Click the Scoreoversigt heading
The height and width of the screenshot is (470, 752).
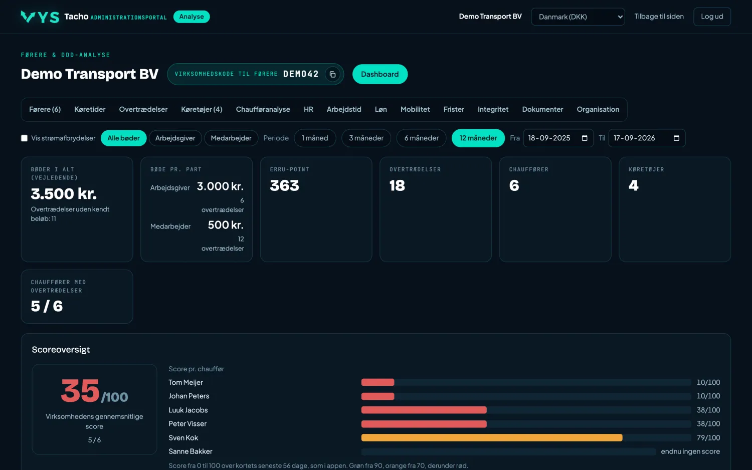[61, 350]
